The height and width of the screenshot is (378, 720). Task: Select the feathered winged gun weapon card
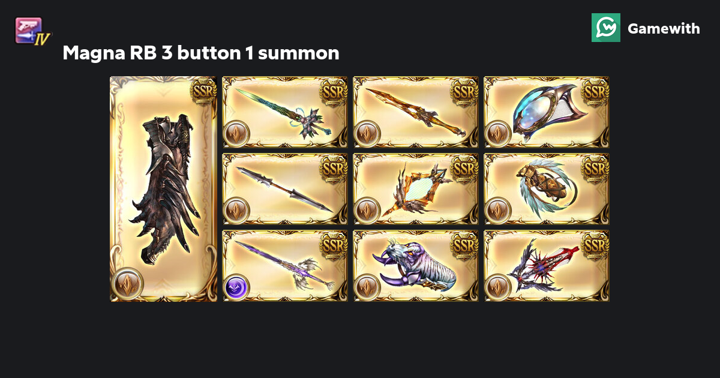pos(547,189)
